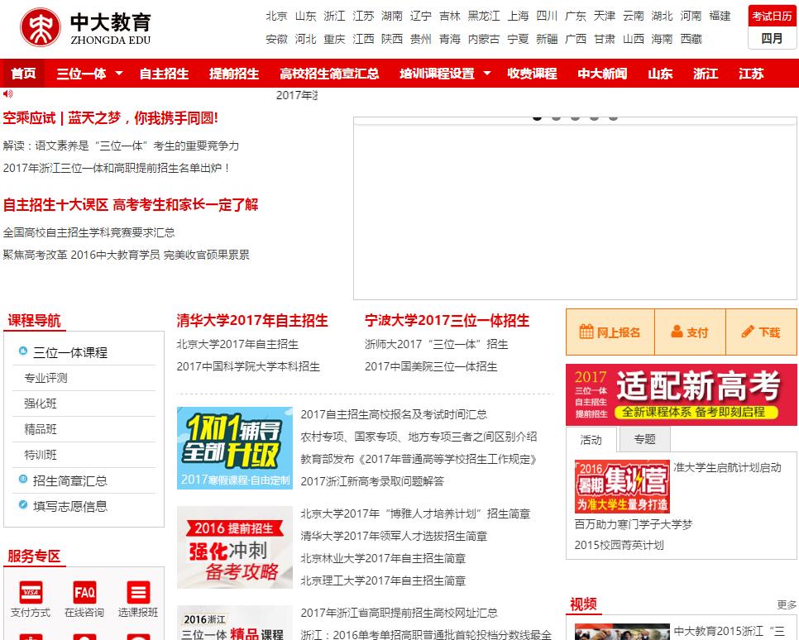Open 高校招生简章汇总 navigation item
This screenshot has height=640, width=799.
pyautogui.click(x=329, y=74)
